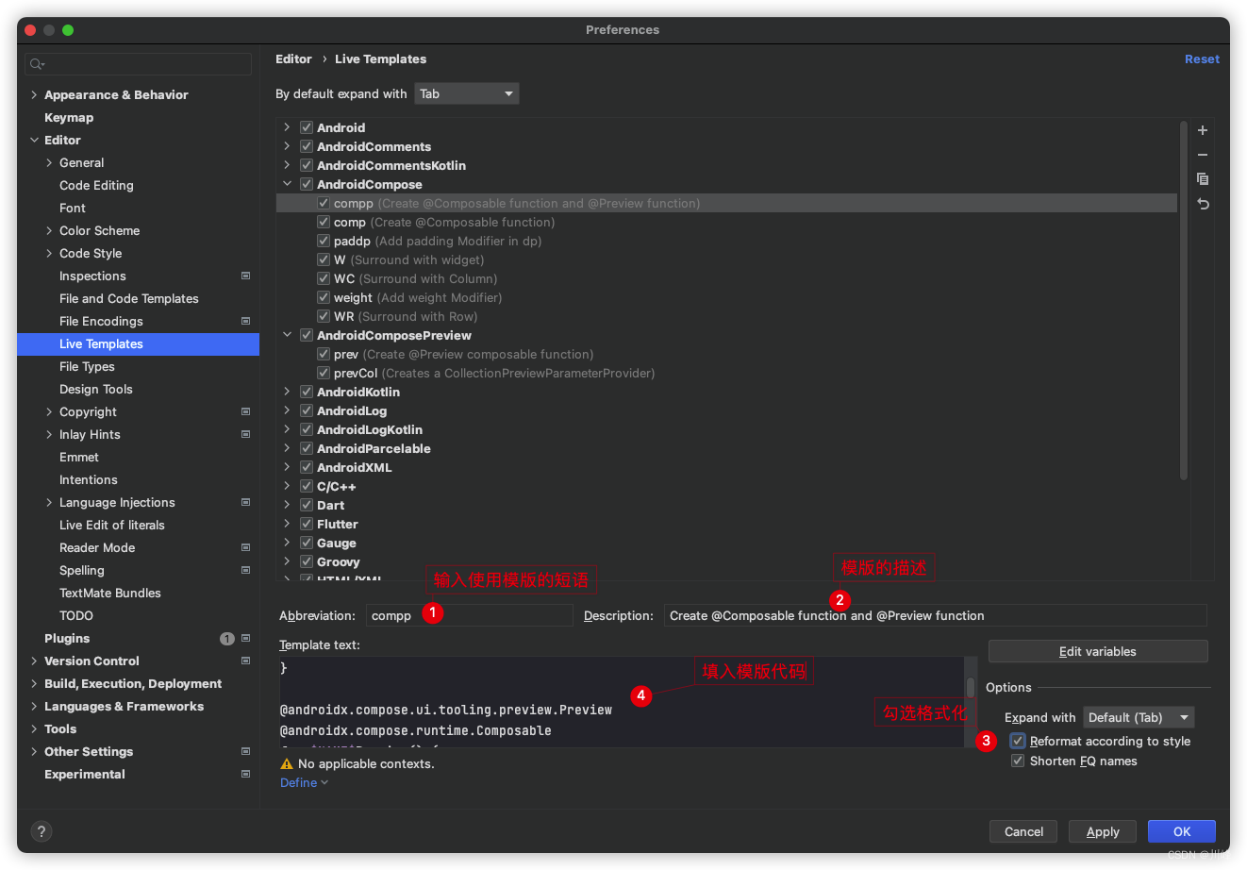Click Cancel to discard changes
Viewport: 1247px width, 870px height.
click(1023, 831)
